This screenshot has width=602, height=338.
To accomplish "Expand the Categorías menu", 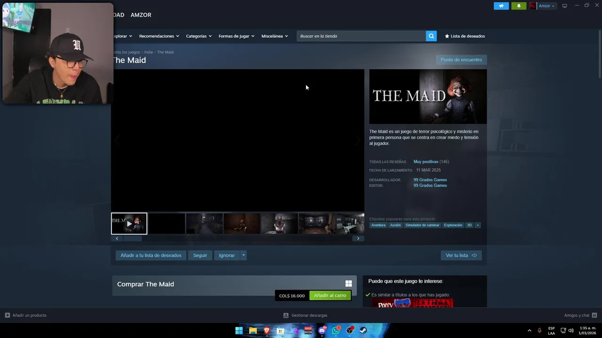I will 198,36.
